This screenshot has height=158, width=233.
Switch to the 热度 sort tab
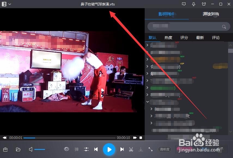[x=168, y=38]
